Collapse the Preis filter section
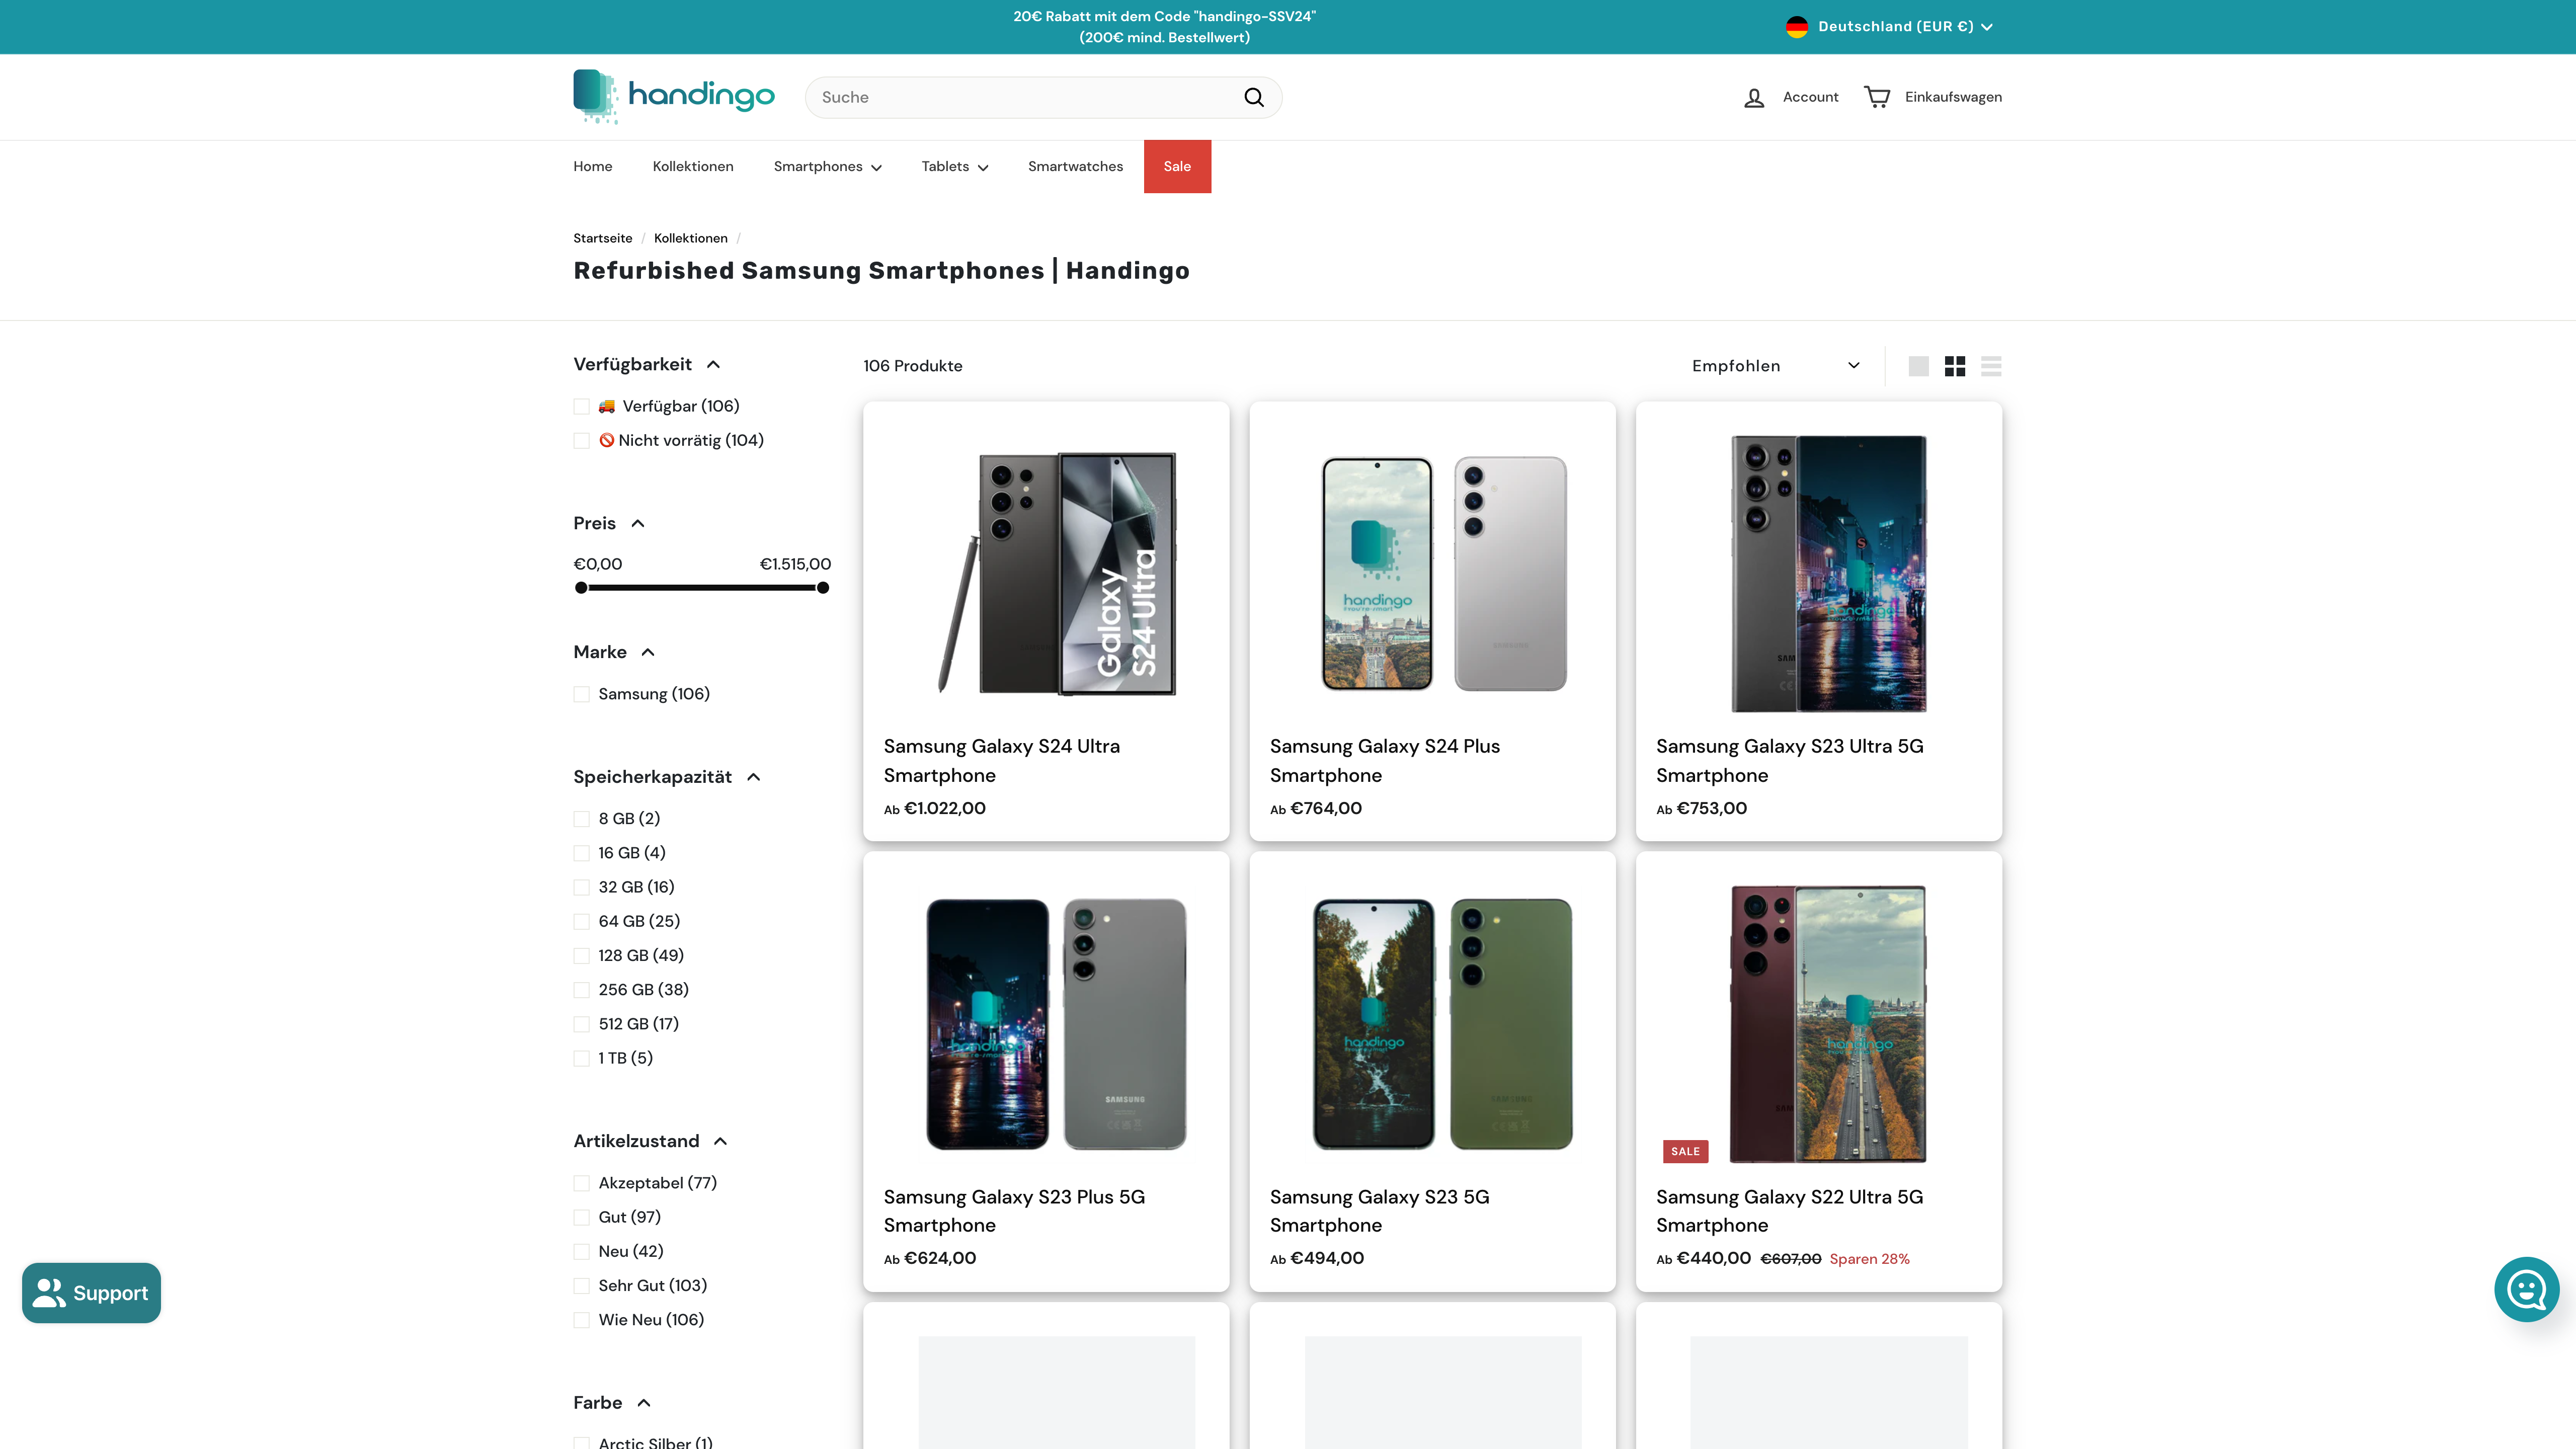Screen dimensions: 2576x1449 pos(609,523)
